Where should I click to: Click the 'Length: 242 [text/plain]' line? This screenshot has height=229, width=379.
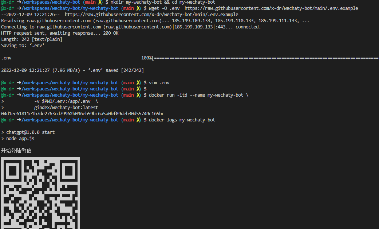[32, 39]
